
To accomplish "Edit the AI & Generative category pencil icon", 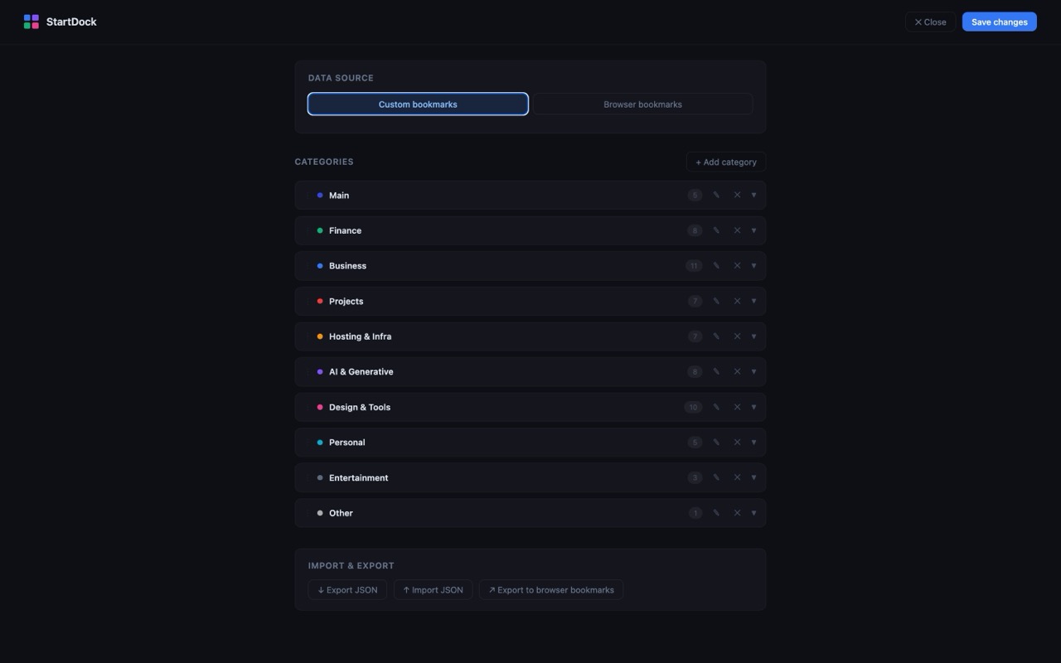I will point(716,372).
